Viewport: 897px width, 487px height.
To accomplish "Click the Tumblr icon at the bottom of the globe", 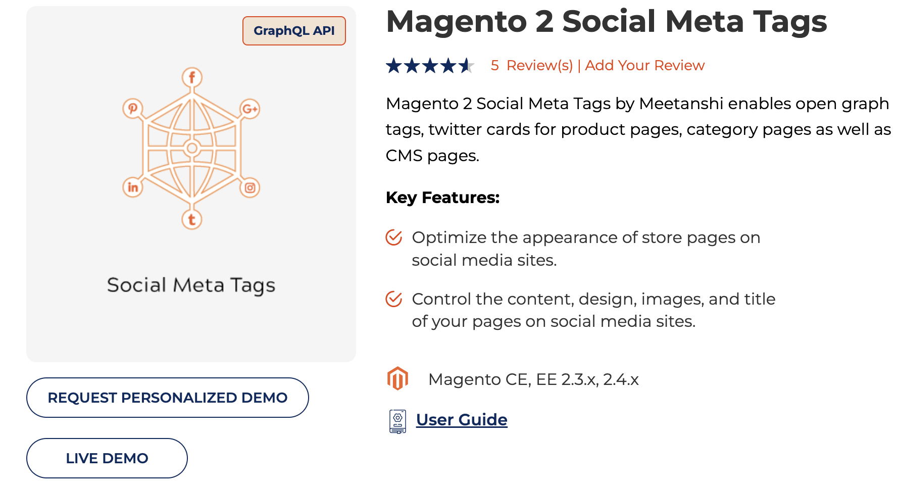I will pyautogui.click(x=192, y=219).
